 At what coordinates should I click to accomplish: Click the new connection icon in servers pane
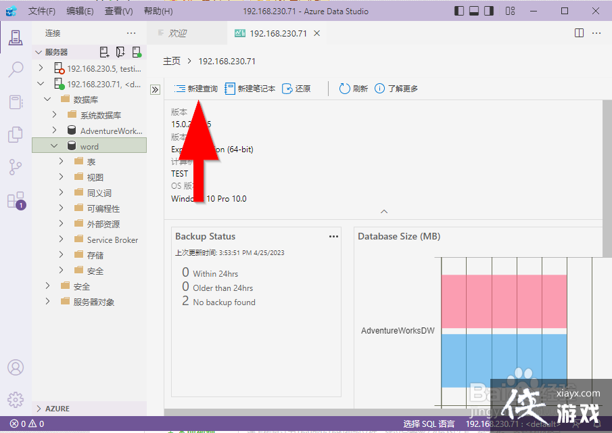[x=105, y=51]
